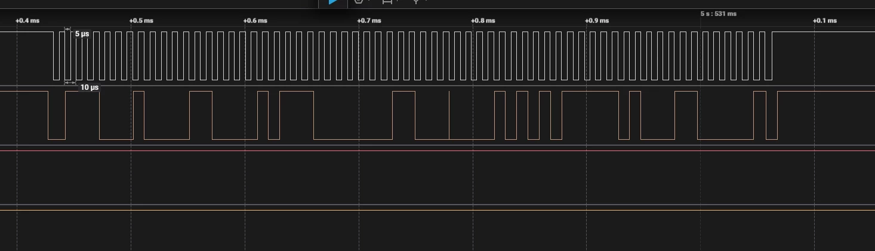Click the +0.7 ms timeline label

click(369, 21)
